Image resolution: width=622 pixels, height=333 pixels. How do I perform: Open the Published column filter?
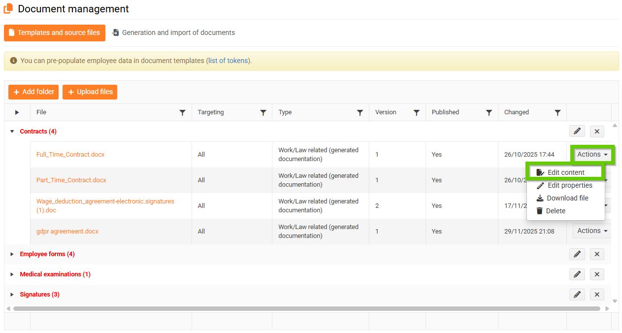click(489, 113)
